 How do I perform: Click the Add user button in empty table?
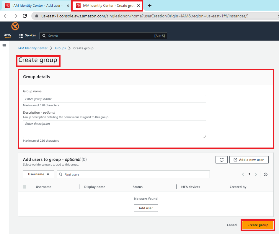coord(146,208)
